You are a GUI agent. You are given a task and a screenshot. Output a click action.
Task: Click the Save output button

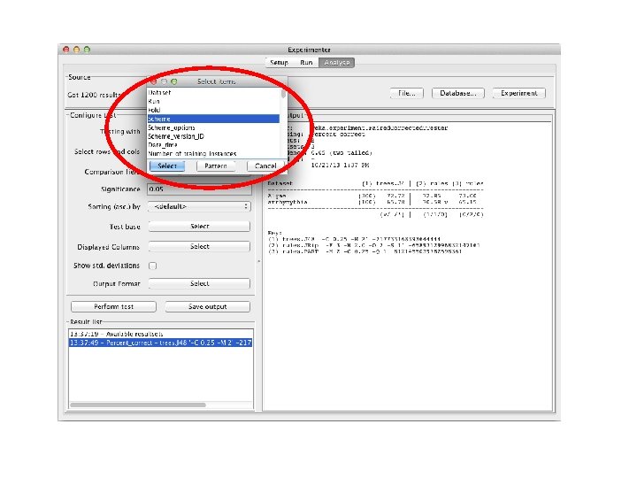tap(208, 306)
